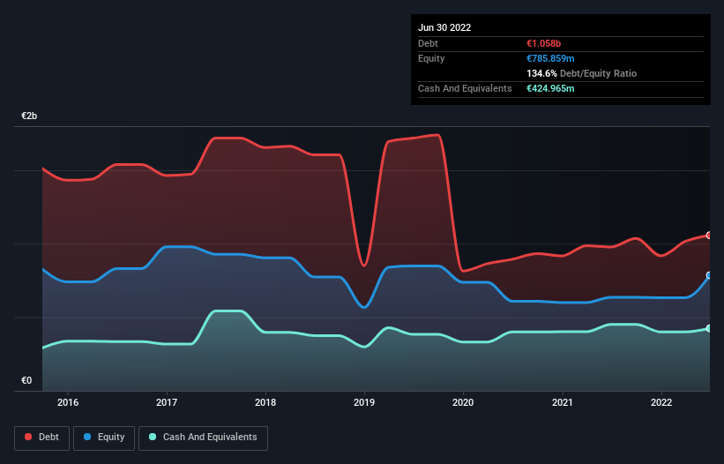Viewport: 724px width, 464px height.
Task: Select the 2016 x-axis label
Action: click(x=68, y=402)
